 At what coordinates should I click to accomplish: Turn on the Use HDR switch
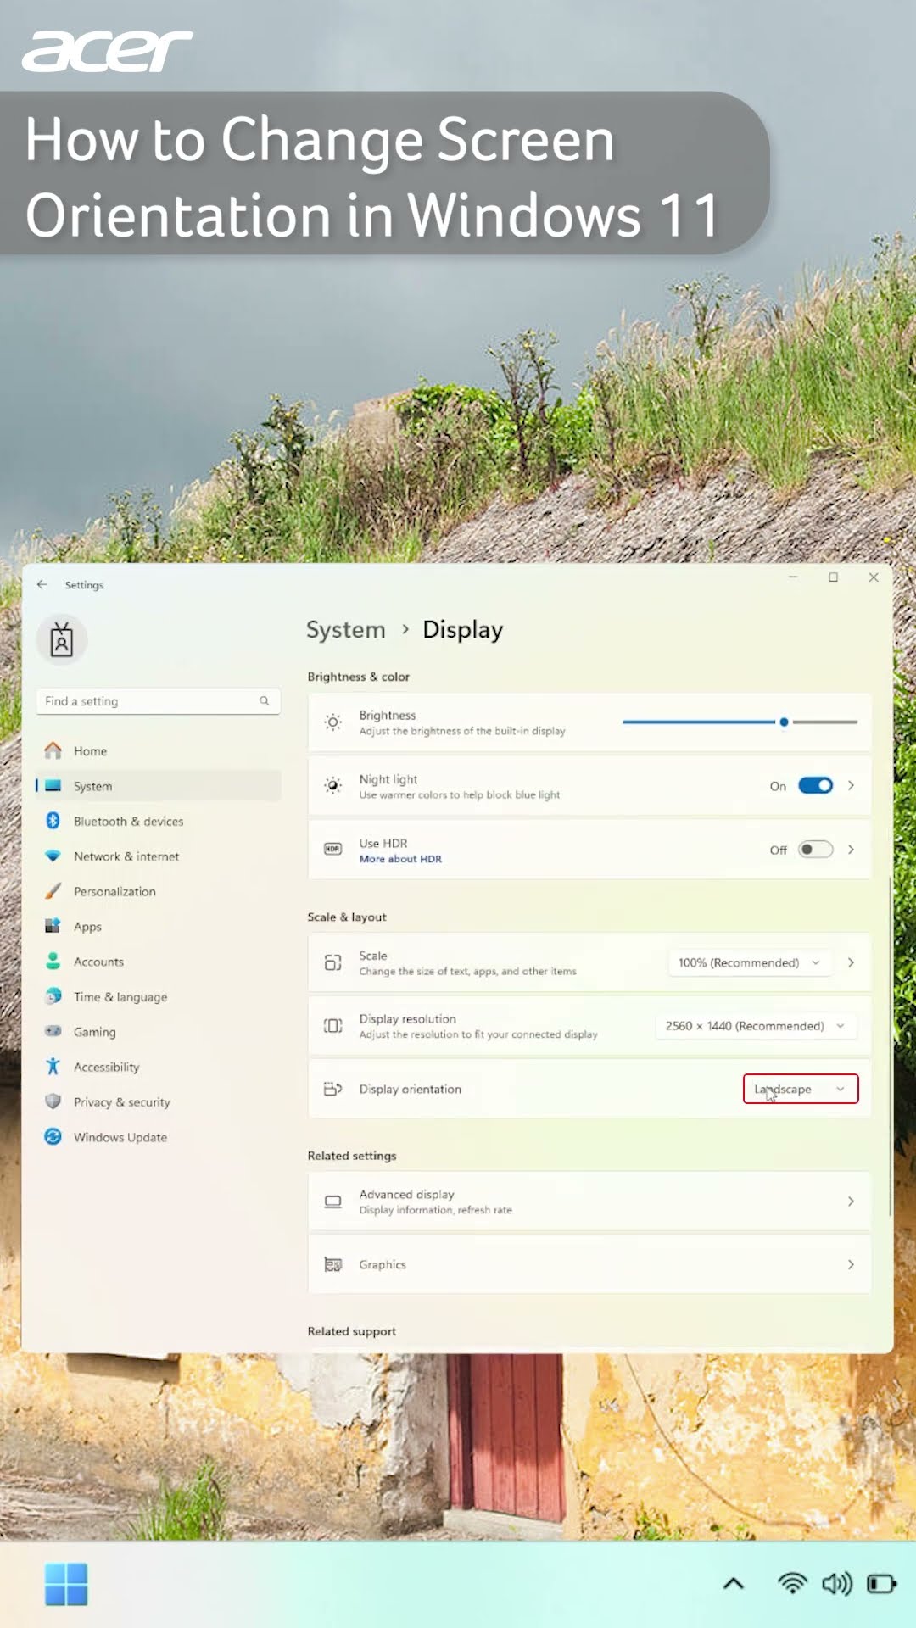pos(816,849)
